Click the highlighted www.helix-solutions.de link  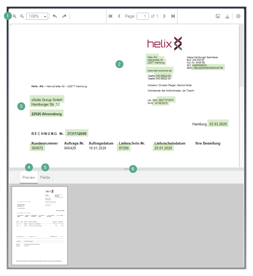pos(160,71)
